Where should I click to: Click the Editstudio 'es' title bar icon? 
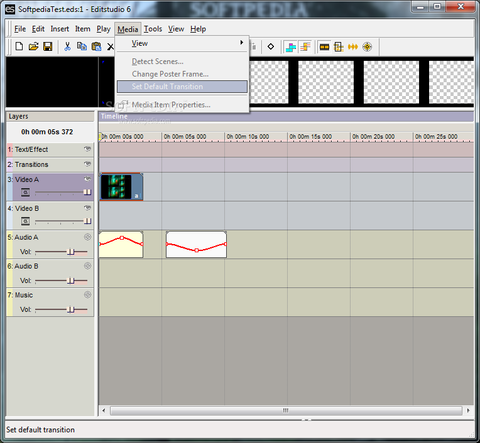(x=10, y=9)
